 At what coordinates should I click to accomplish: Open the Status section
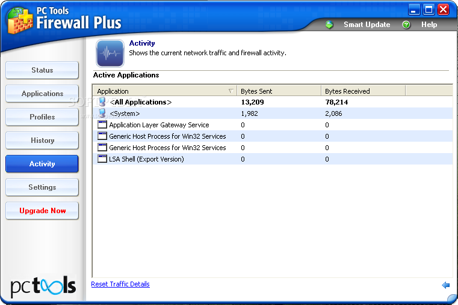(x=42, y=70)
